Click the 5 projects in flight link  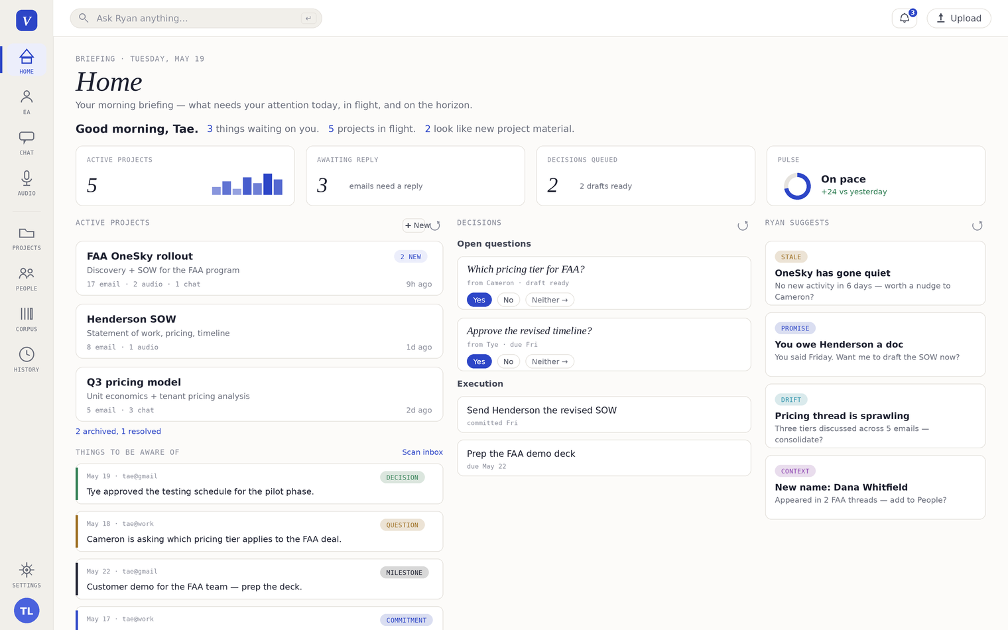pyautogui.click(x=372, y=129)
